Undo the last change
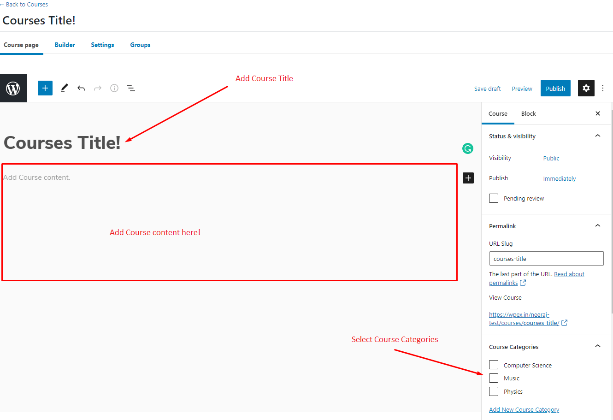 [x=81, y=88]
